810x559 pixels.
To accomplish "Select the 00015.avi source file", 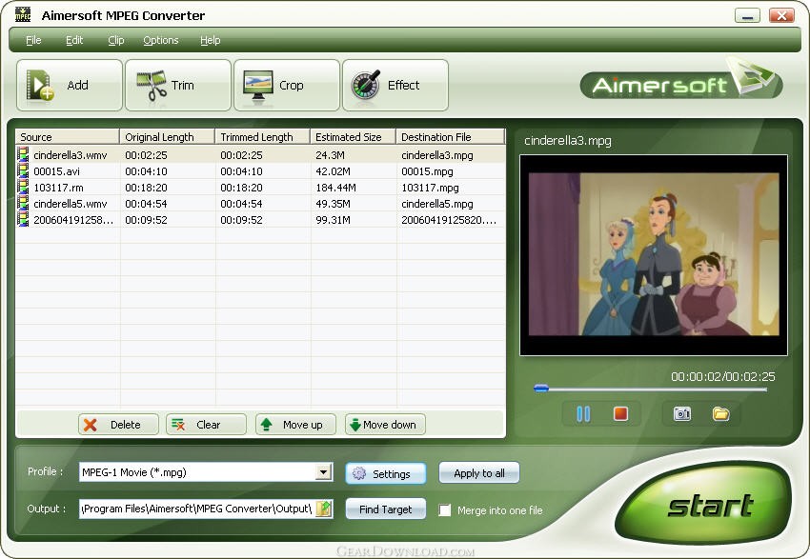I will click(x=57, y=171).
